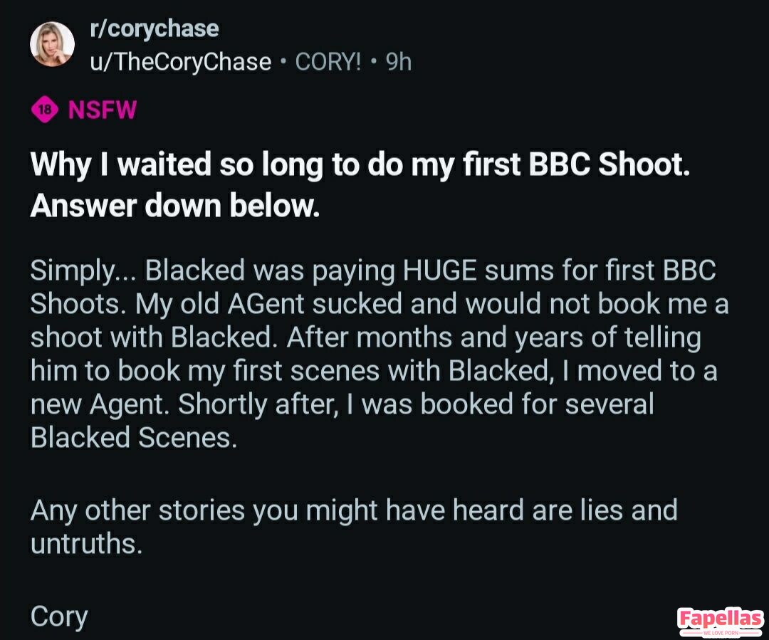
Task: Click the CORY! user flair
Action: coord(328,62)
